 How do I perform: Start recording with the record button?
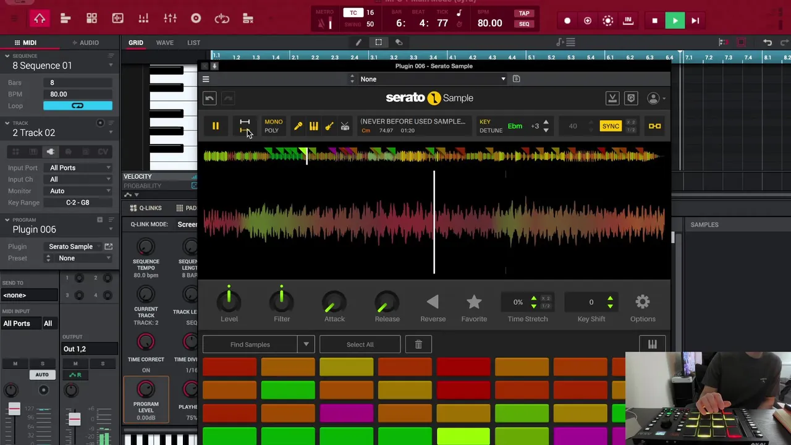pos(567,21)
